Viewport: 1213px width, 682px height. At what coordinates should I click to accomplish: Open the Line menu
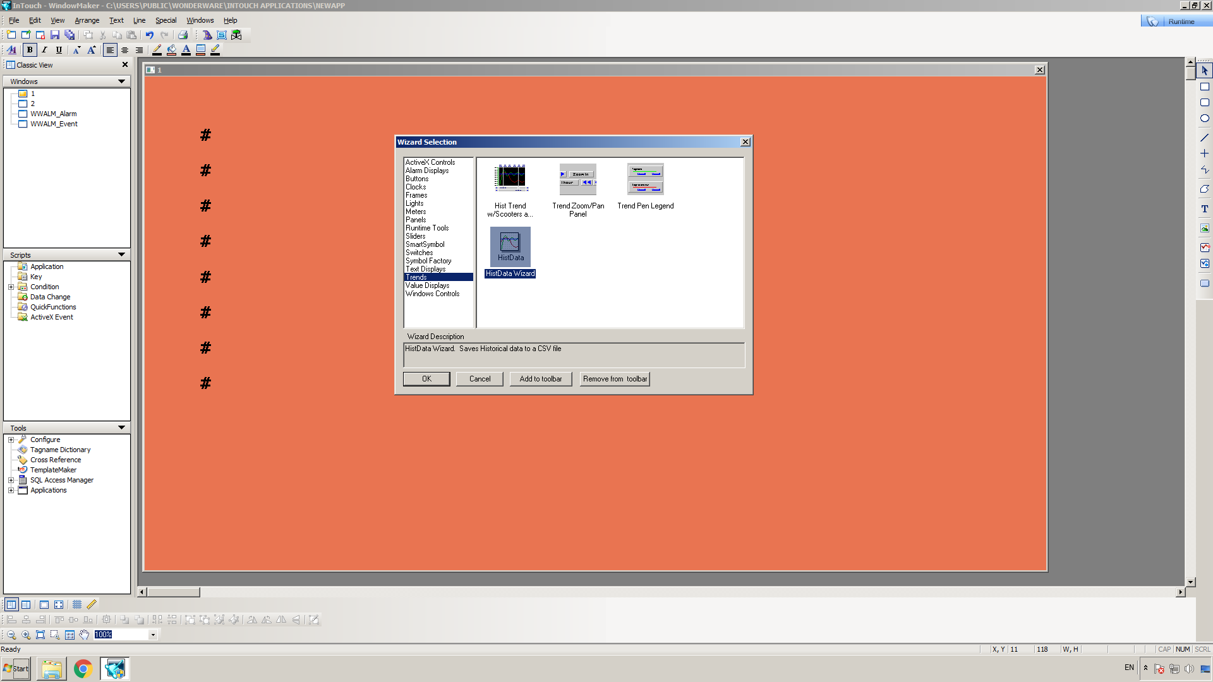click(139, 20)
